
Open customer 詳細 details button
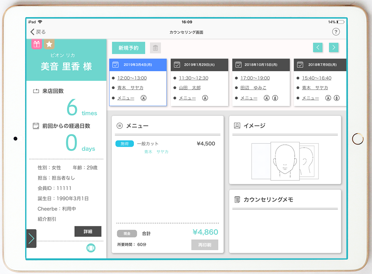[x=88, y=231]
